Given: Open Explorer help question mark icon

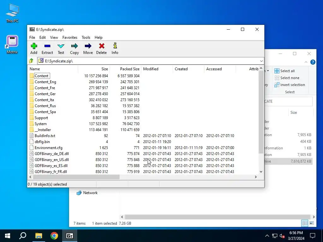Looking at the screenshot, I should click(313, 62).
